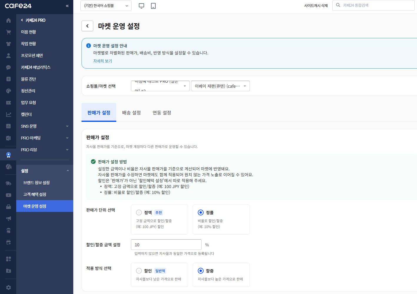Open the chart analytics icon in left rail
Viewport: 417px width, 294px height.
(8, 114)
